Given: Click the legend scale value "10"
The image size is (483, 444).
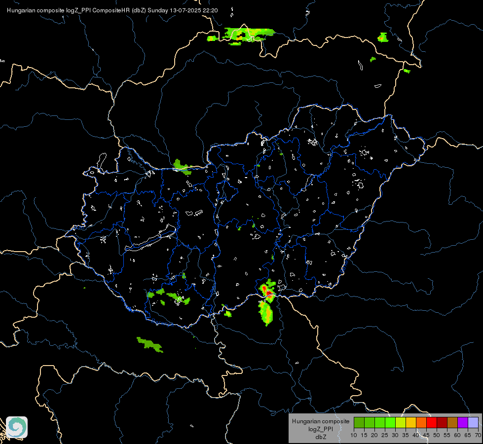Looking at the screenshot, I should click(x=354, y=436).
